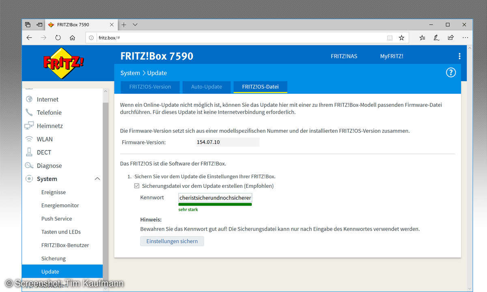Open MyFRITZ! link
Viewport: 487px width, 292px height.
392,56
